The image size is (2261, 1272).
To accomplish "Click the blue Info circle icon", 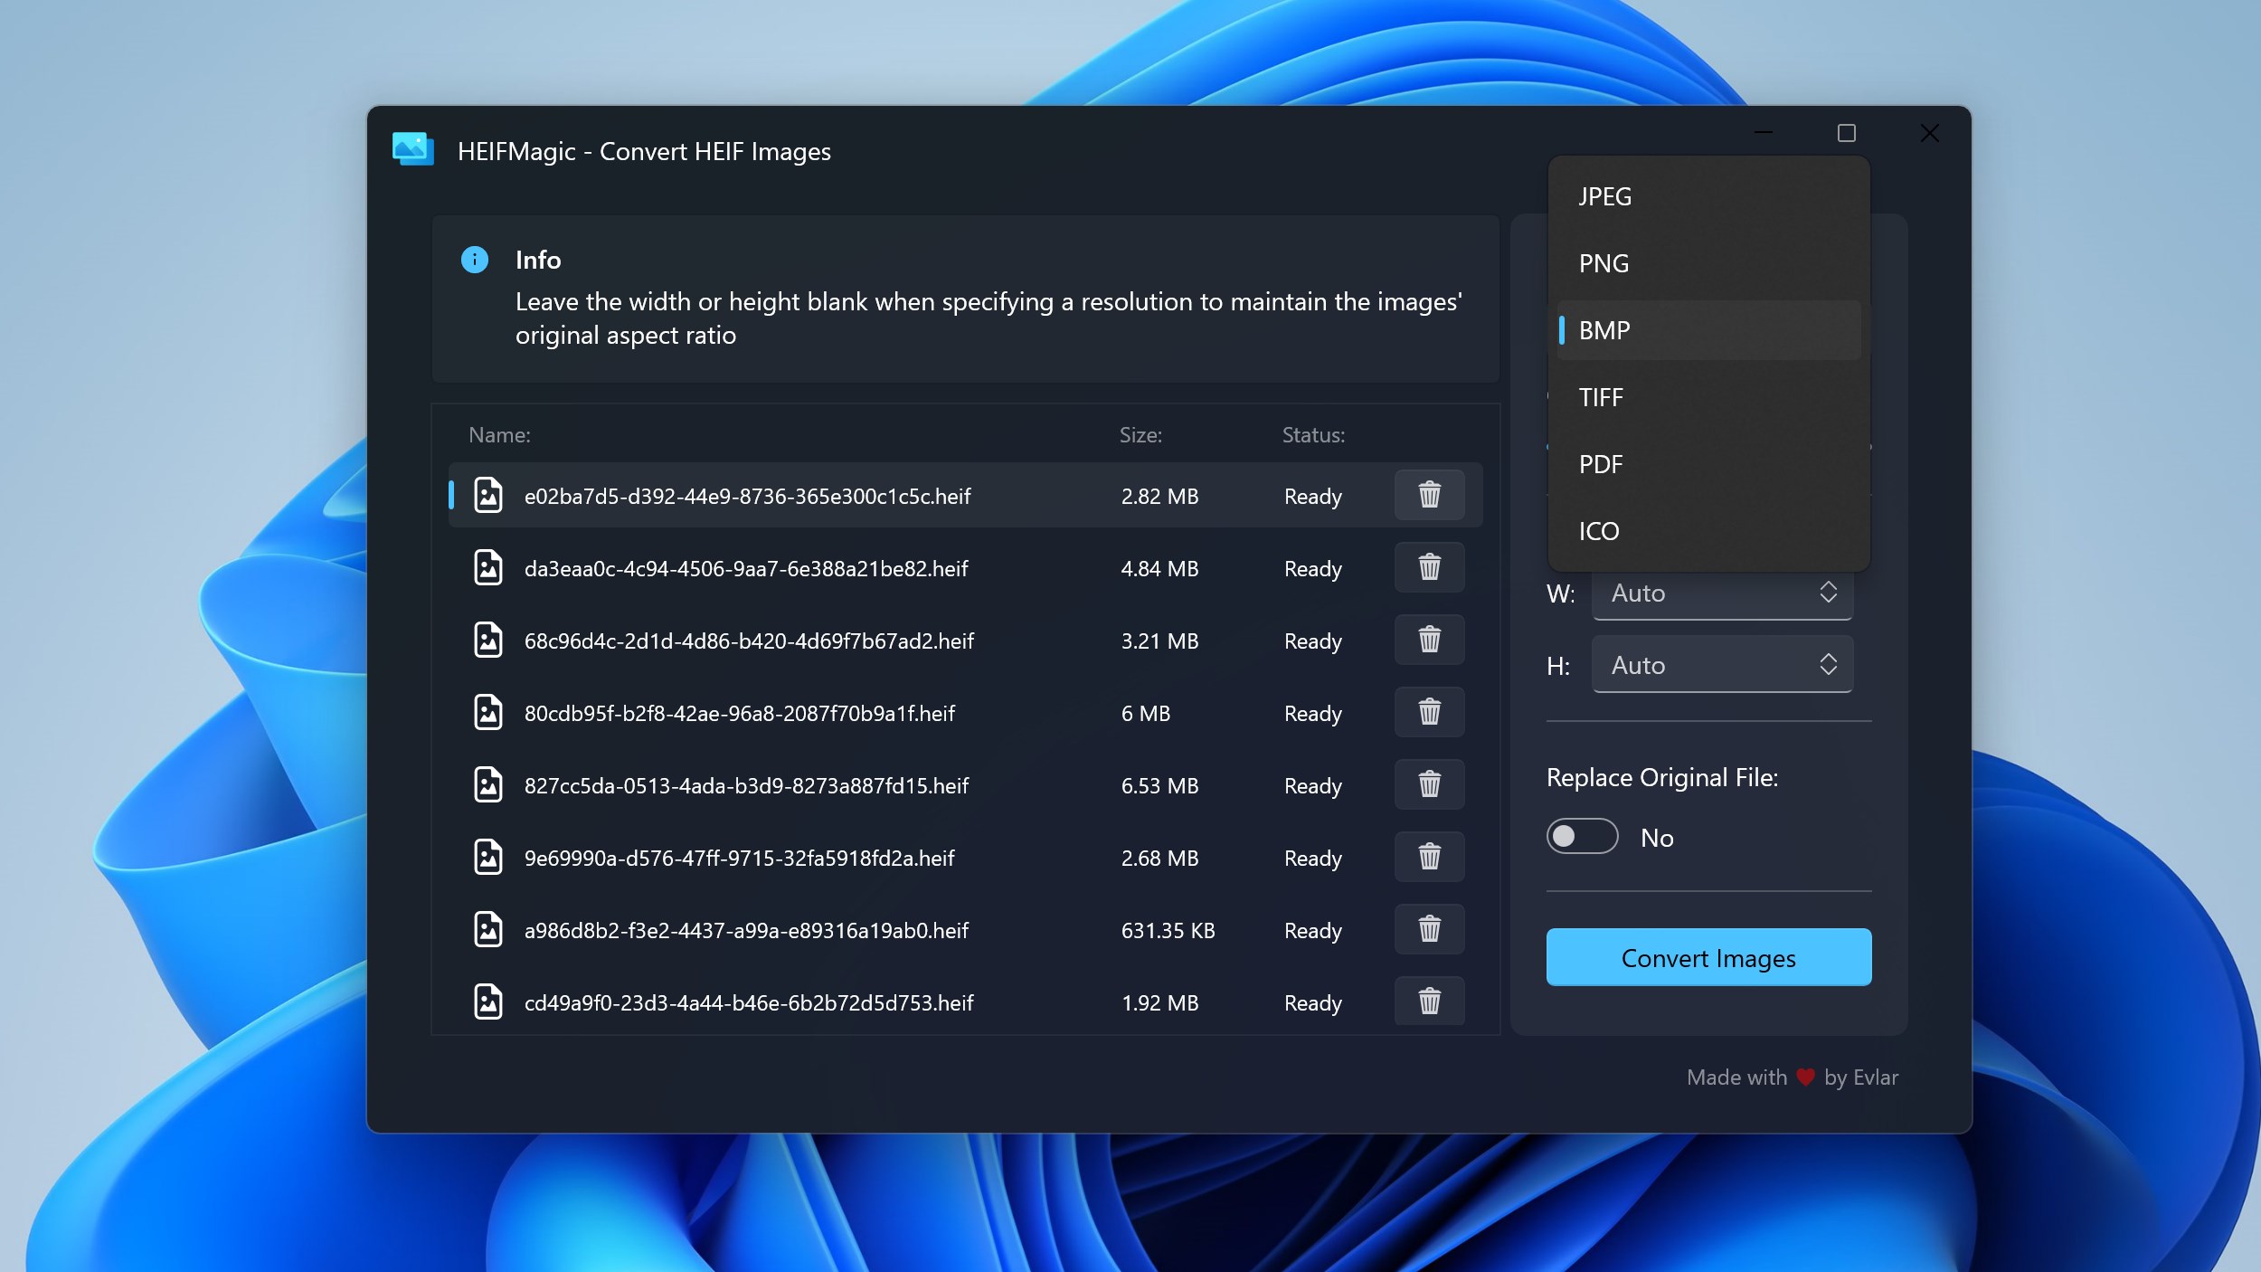I will click(x=475, y=260).
